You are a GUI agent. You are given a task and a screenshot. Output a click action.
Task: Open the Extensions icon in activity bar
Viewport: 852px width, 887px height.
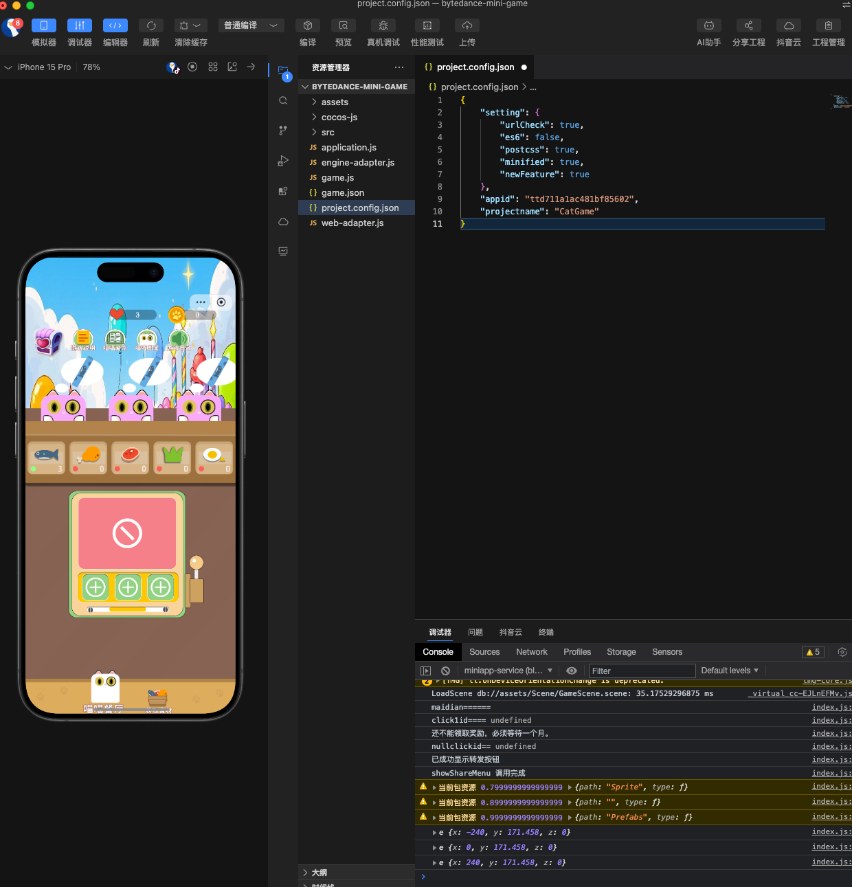tap(283, 191)
